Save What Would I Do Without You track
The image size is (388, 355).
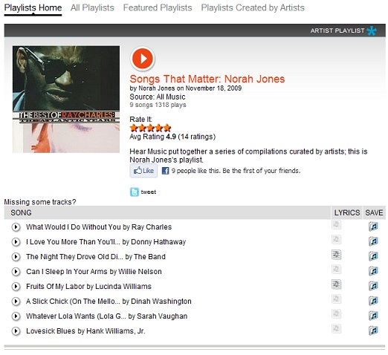373,227
